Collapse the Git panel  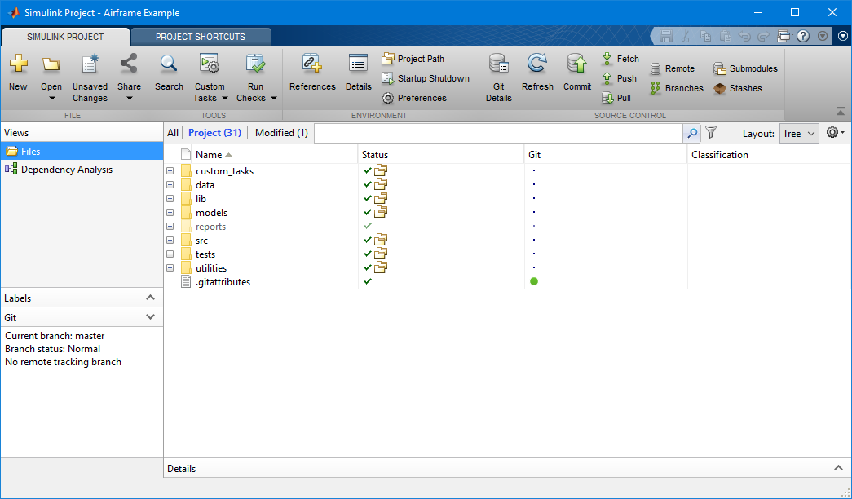151,317
